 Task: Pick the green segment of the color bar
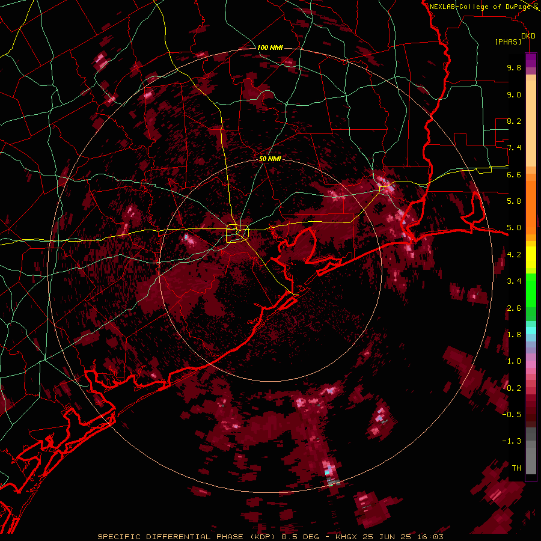click(531, 297)
